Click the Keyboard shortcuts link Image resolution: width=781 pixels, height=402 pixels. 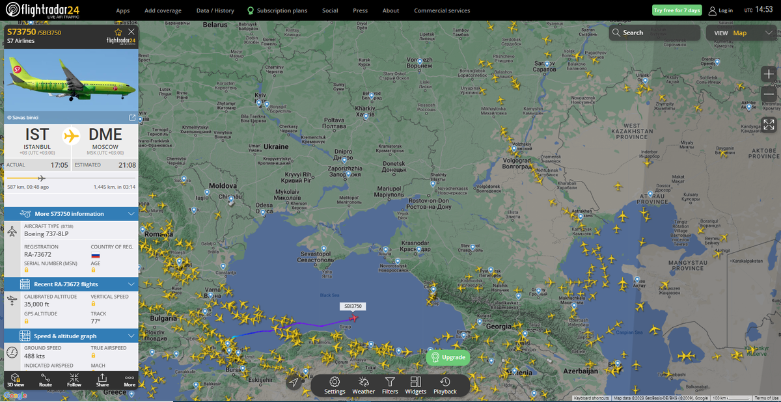coord(592,398)
